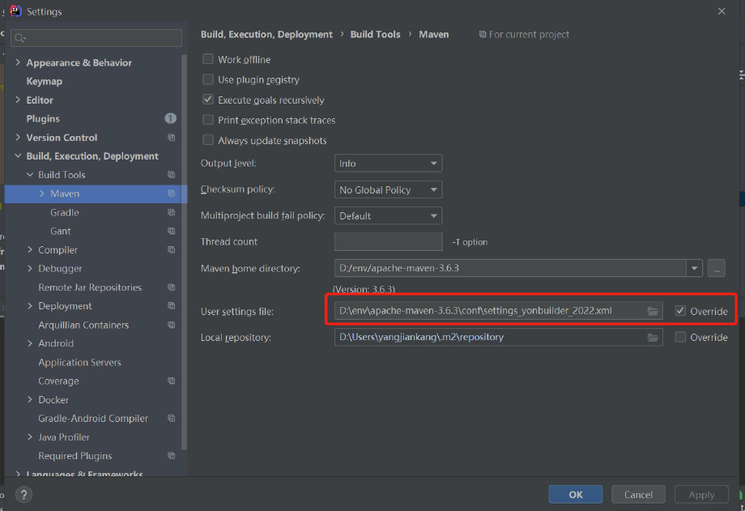Click the Plugins update count badge
This screenshot has height=511, width=745.
point(171,118)
